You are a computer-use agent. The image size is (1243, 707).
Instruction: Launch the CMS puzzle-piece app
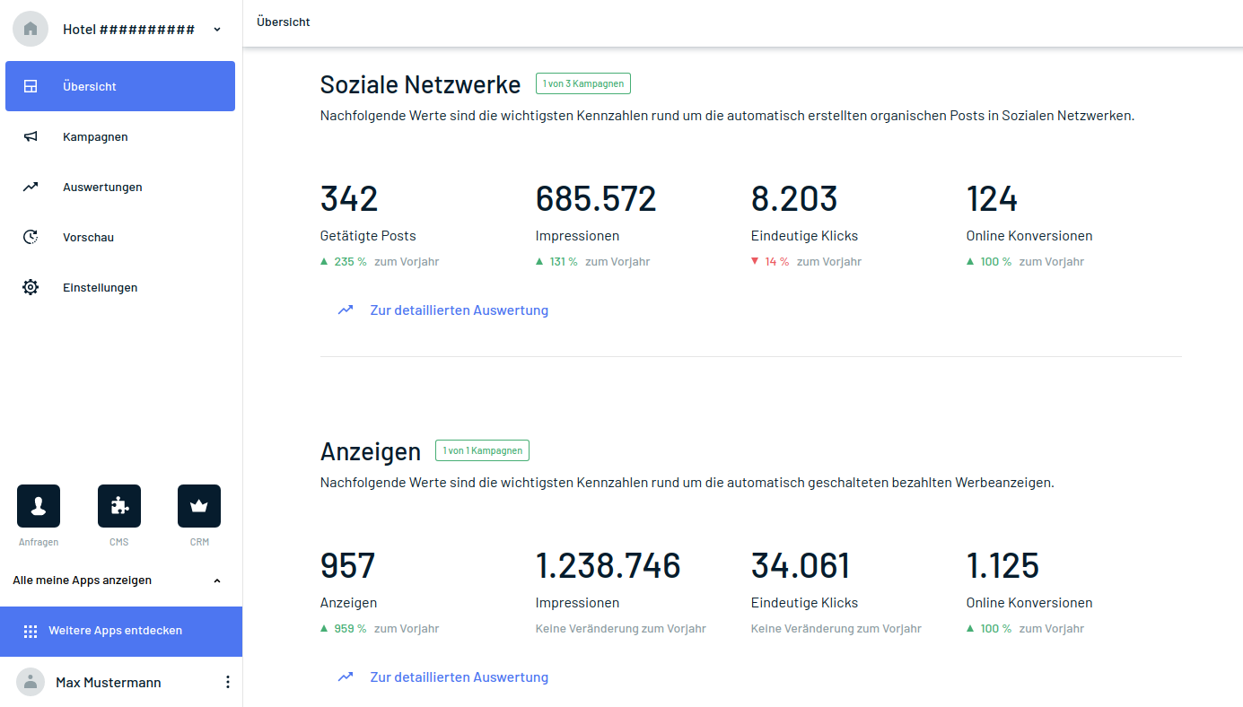119,507
